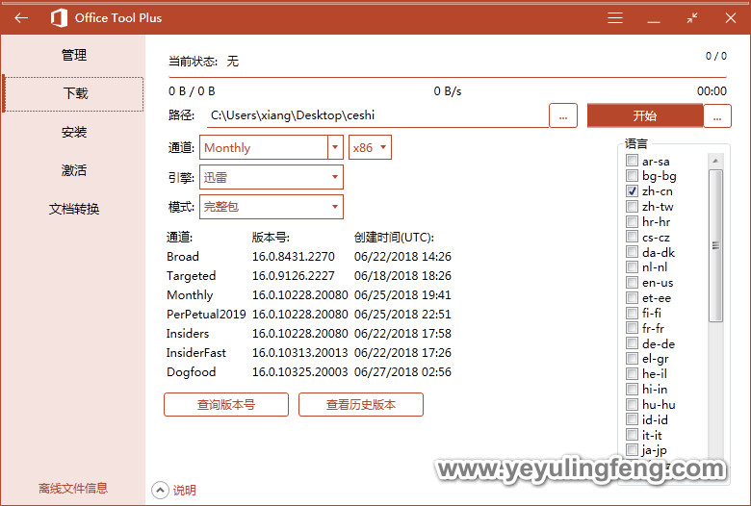Check the zh-tw language box

pos(632,206)
